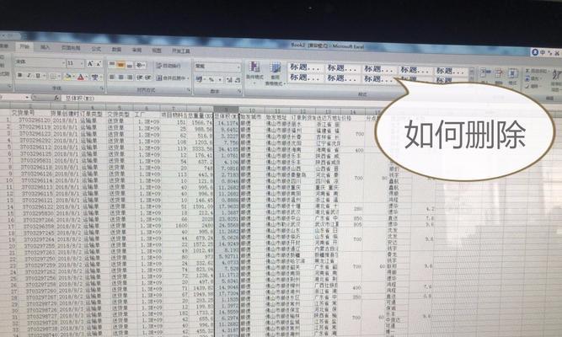Switch to the 开始 (Home) tab
562x337 pixels.
click(24, 46)
